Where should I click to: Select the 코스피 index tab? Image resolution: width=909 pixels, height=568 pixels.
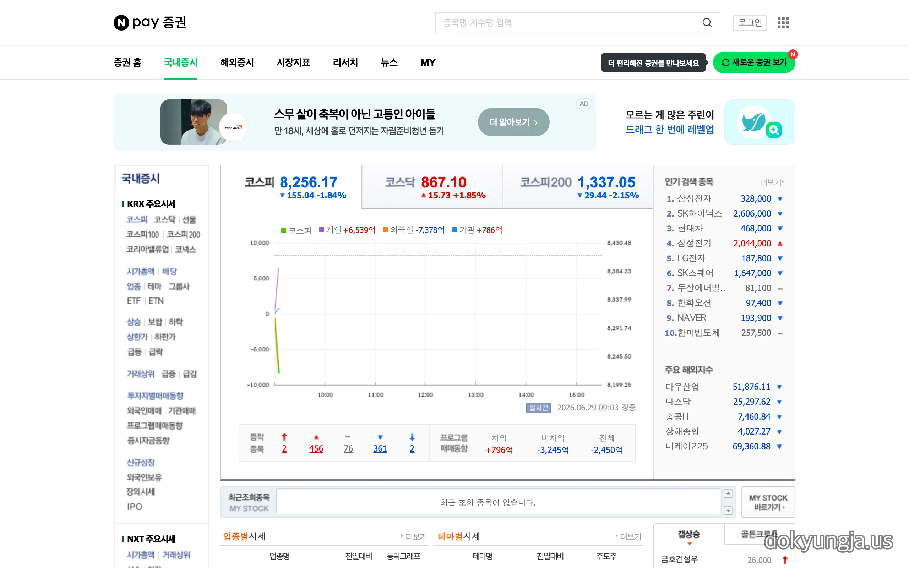pyautogui.click(x=291, y=187)
